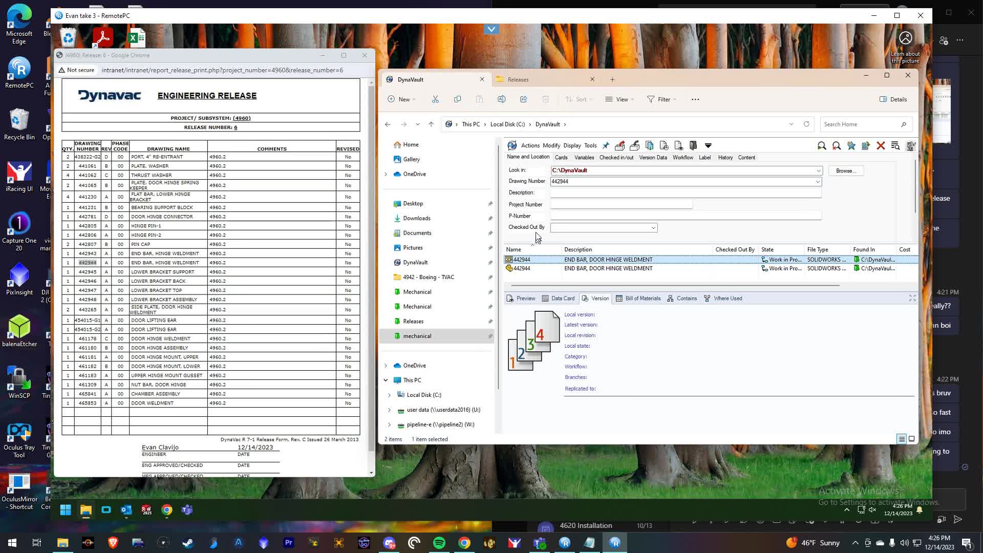Open the Actions menu

coord(530,145)
